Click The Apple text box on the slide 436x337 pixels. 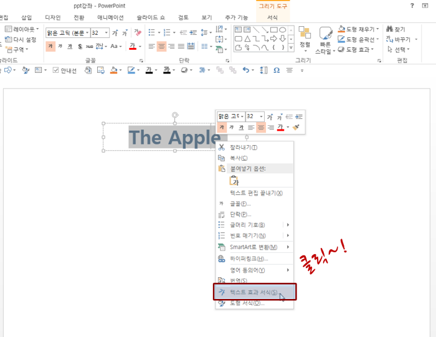click(x=174, y=138)
